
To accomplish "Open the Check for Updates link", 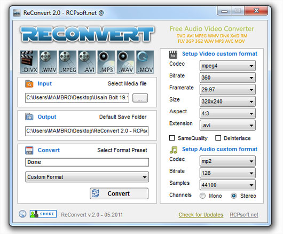I will tap(201, 215).
